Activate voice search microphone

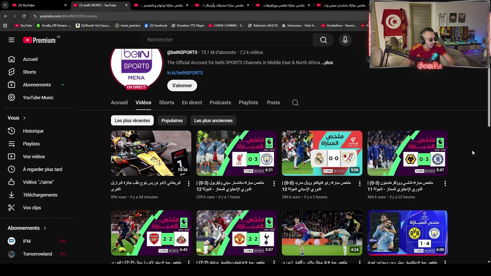coord(345,40)
